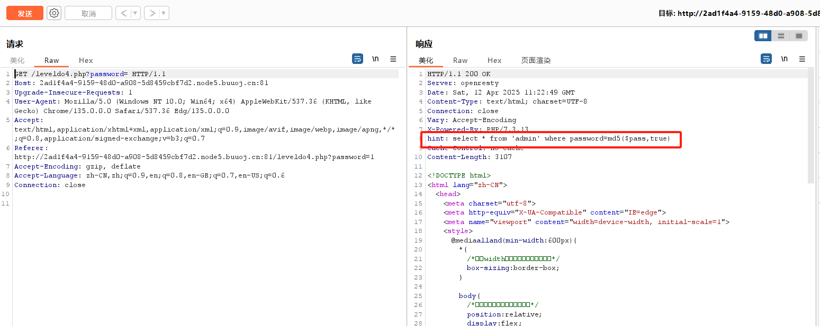This screenshot has width=820, height=326.
Task: Select 美化 tab in request panel
Action: (17, 60)
